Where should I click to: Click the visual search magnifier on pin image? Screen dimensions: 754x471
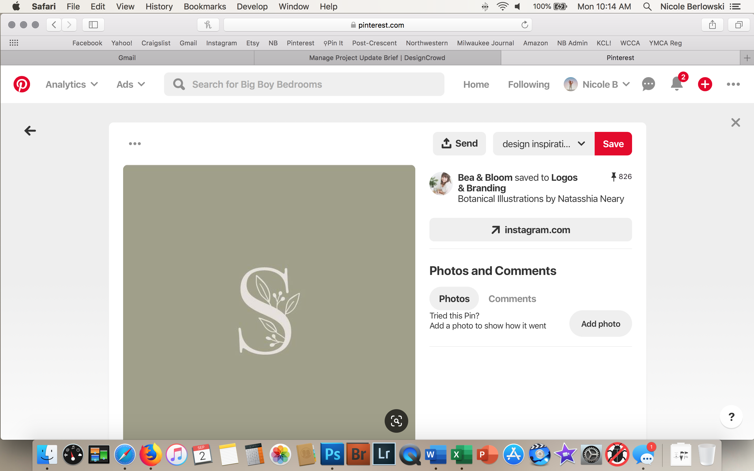pos(396,421)
